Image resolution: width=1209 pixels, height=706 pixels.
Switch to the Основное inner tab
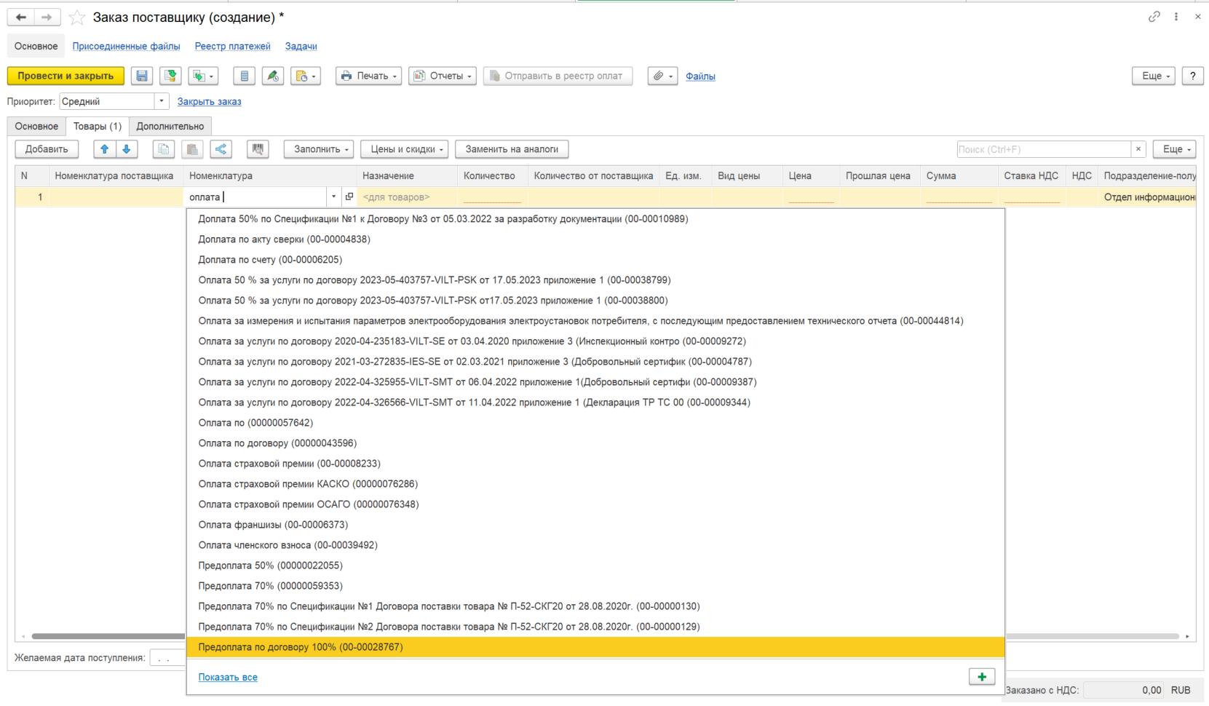click(x=36, y=126)
